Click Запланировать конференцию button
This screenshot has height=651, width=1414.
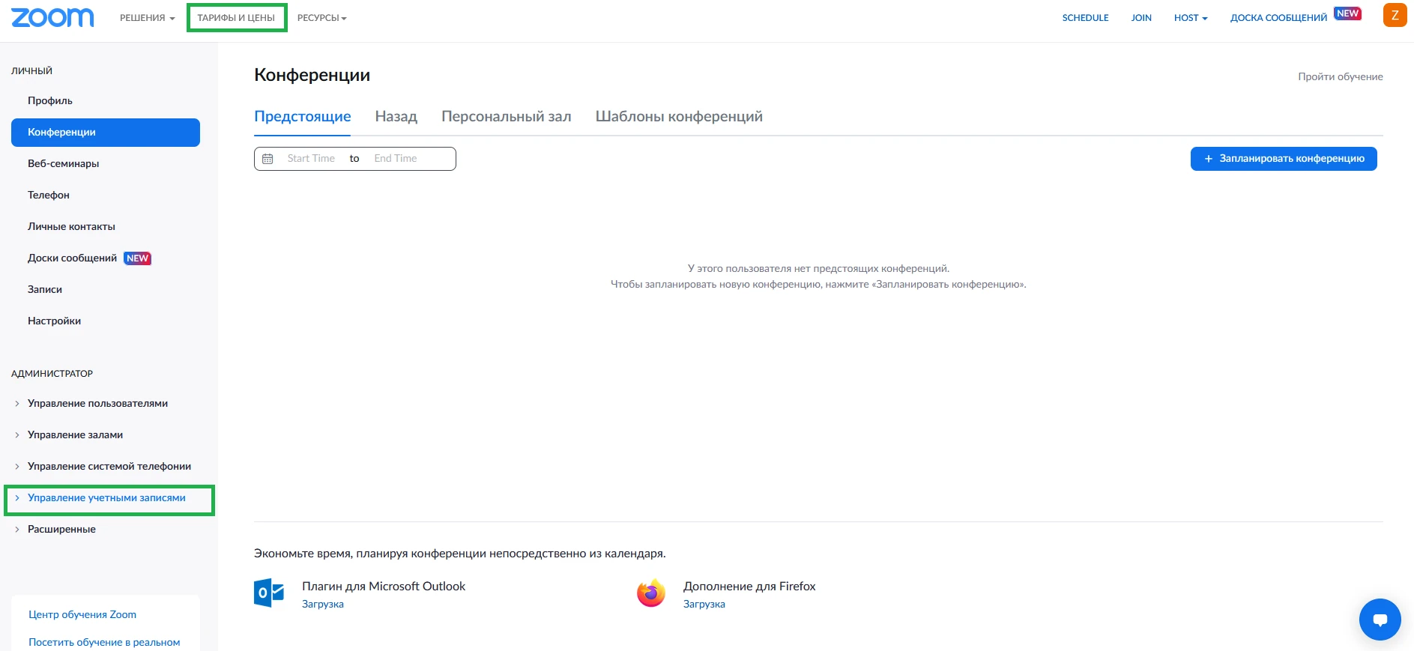coord(1284,159)
